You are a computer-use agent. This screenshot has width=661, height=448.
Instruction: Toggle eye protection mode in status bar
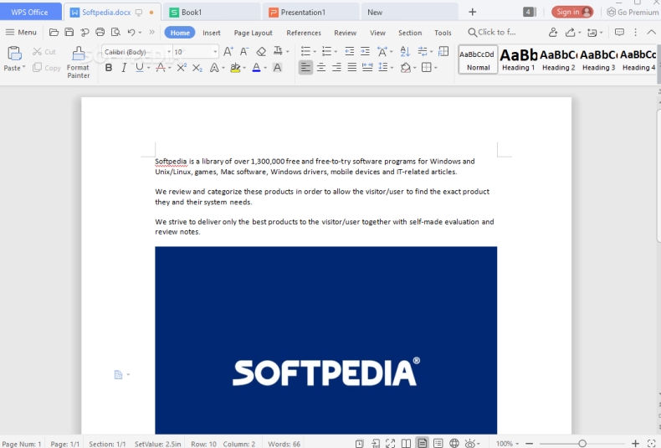471,443
